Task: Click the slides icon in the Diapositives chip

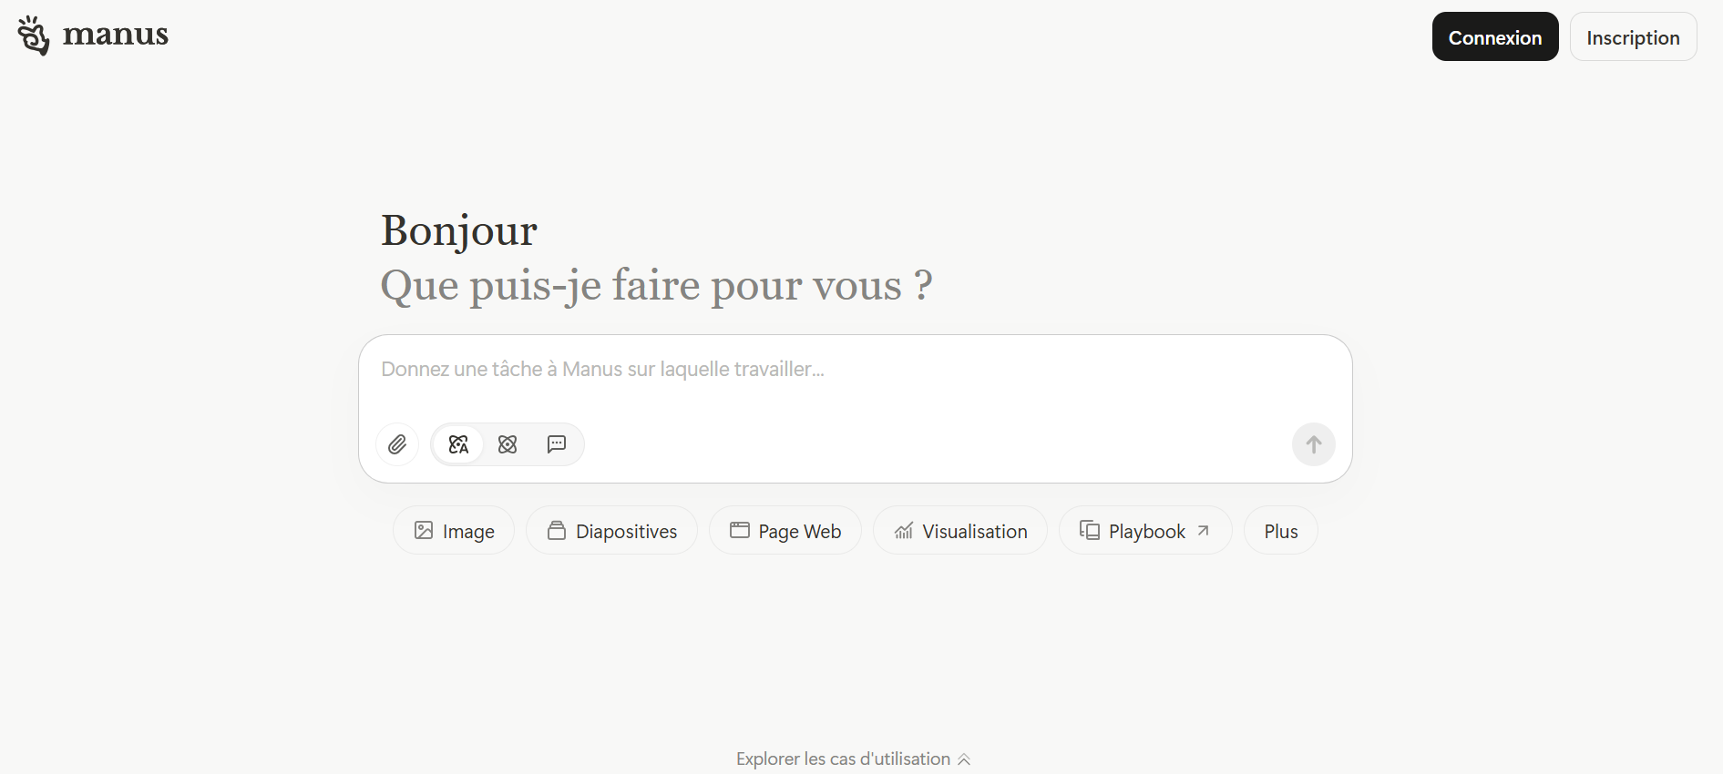Action: (x=556, y=531)
